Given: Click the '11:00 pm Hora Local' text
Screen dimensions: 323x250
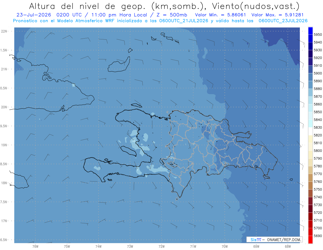Looking at the screenshot, I should pyautogui.click(x=120, y=15).
